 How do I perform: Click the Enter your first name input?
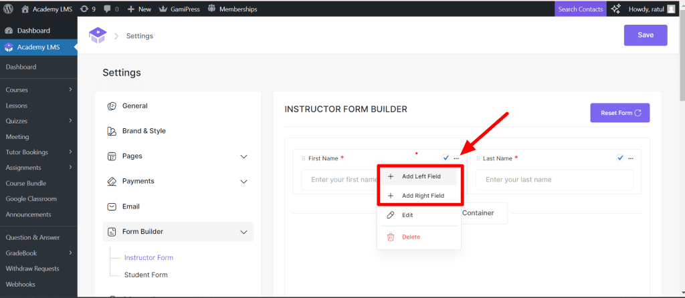pyautogui.click(x=339, y=179)
